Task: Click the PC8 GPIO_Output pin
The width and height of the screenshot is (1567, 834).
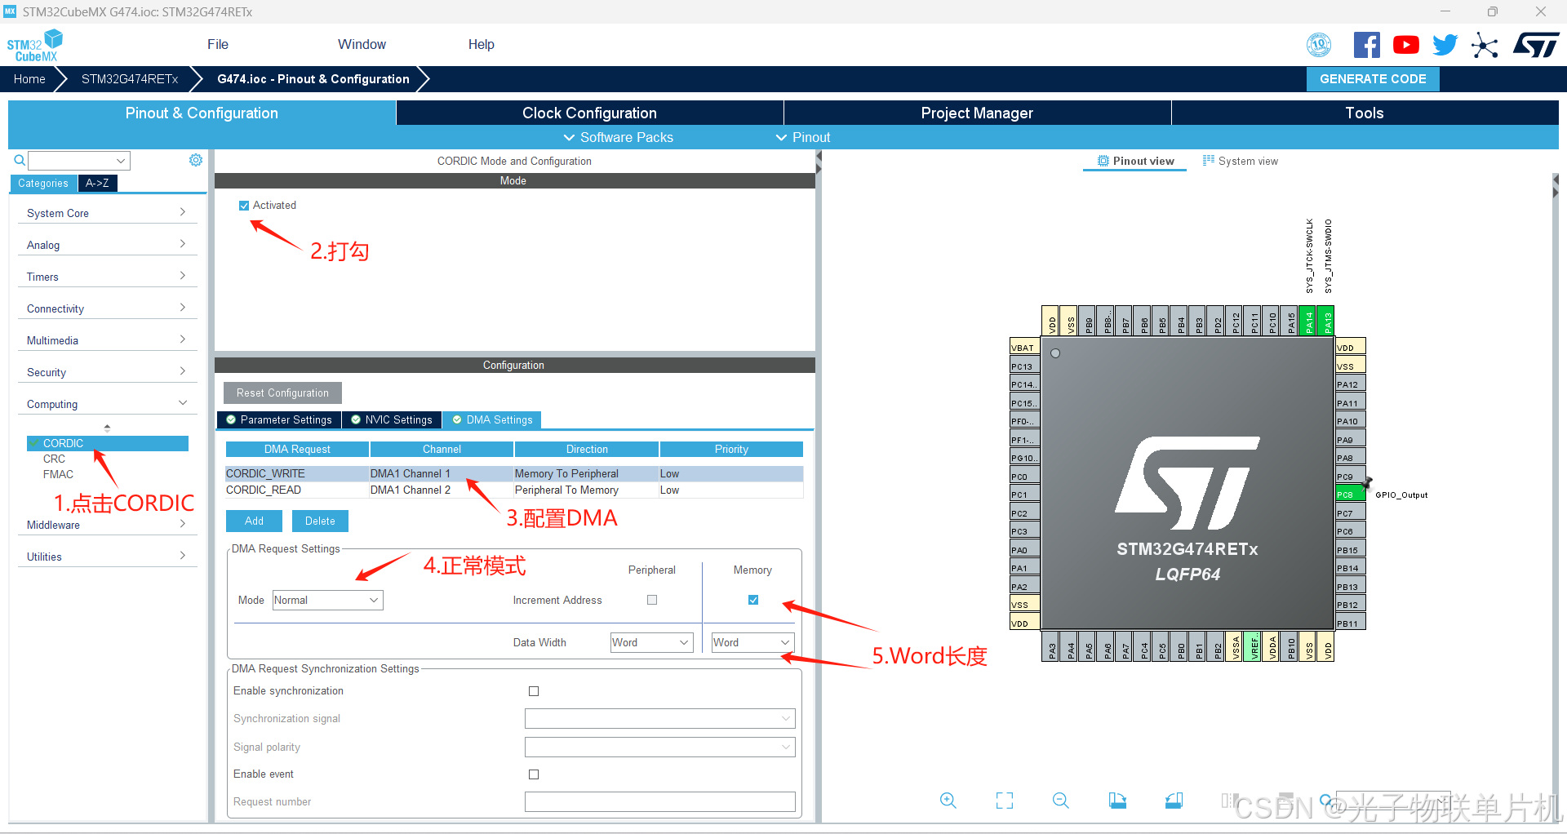Action: pos(1351,495)
